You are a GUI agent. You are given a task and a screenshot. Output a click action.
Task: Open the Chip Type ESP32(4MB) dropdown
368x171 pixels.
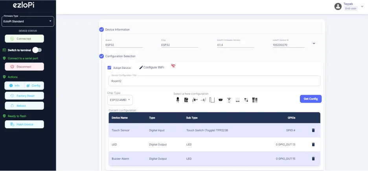[120, 100]
